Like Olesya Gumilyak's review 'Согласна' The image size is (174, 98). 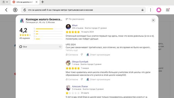click(x=72, y=79)
